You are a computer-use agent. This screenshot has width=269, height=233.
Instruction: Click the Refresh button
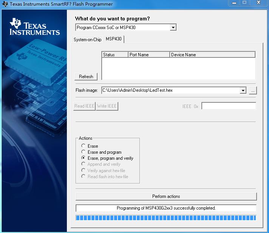[86, 76]
